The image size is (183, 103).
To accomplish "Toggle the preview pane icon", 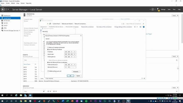I will pos(140,27).
